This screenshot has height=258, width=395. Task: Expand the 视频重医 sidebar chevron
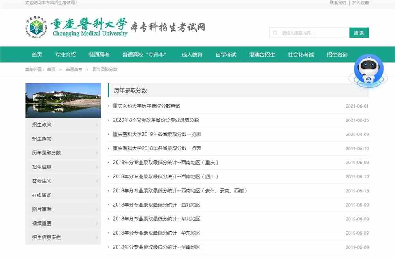tap(96, 223)
